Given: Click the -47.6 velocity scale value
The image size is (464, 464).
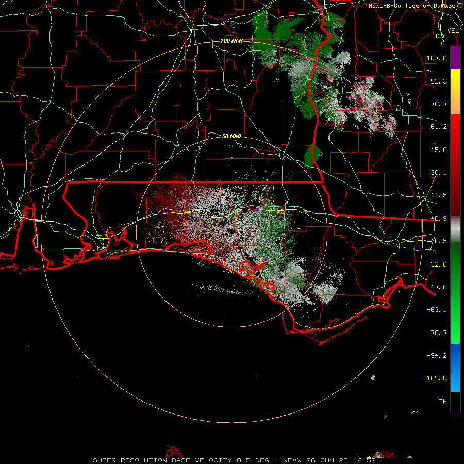Looking at the screenshot, I should tap(437, 287).
